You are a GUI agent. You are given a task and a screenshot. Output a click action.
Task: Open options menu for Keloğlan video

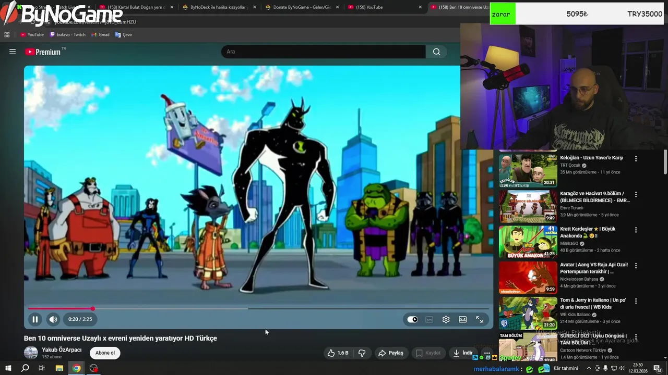coord(636,158)
